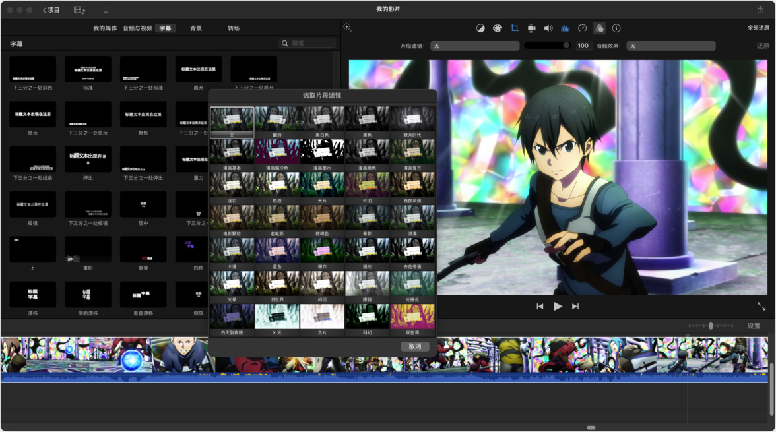The width and height of the screenshot is (776, 432).
Task: Select the 字幕 tab
Action: coord(165,28)
